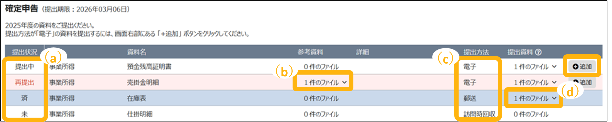
Task: Click the help icon beside 提出資料 header
Action: coord(538,52)
